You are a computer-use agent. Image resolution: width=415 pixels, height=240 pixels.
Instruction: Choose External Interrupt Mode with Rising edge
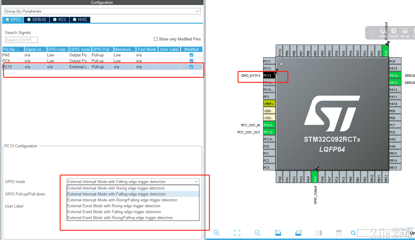pos(133,188)
